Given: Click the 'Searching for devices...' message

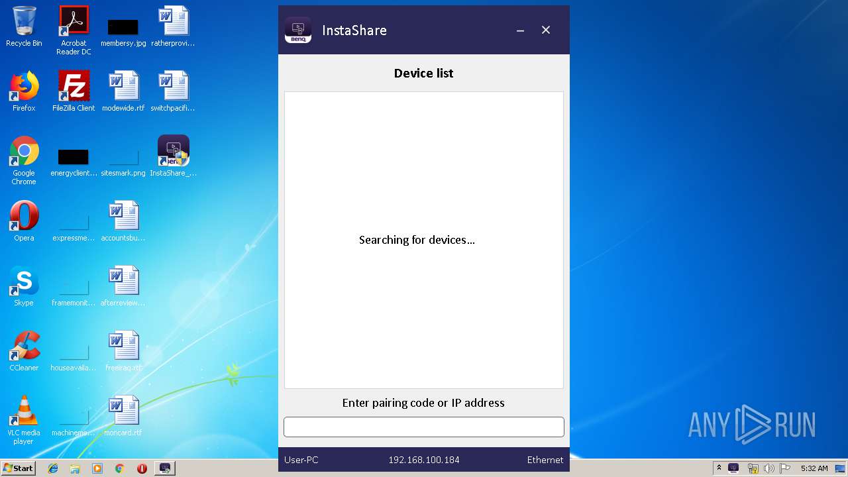Looking at the screenshot, I should (x=417, y=240).
